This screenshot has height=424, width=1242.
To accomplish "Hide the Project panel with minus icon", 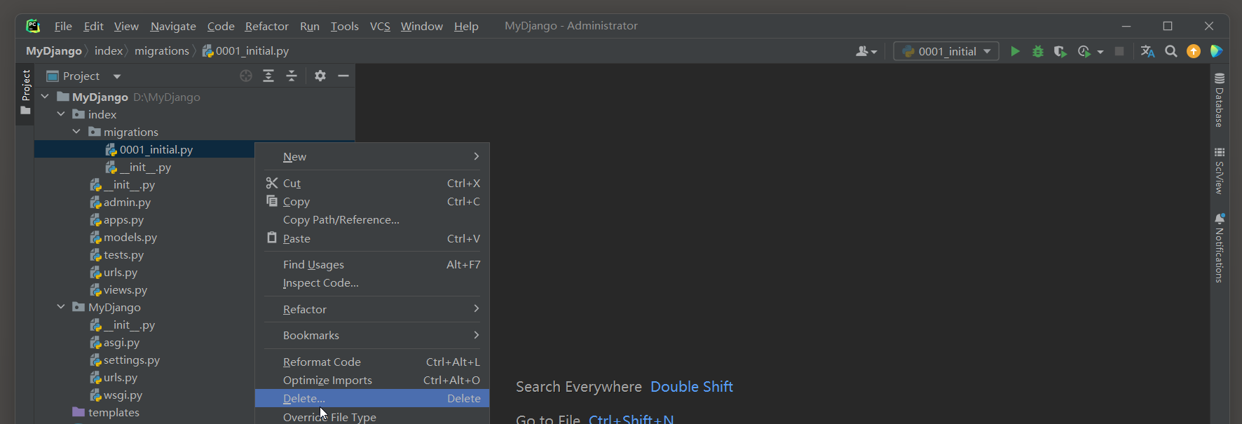I will tap(343, 76).
